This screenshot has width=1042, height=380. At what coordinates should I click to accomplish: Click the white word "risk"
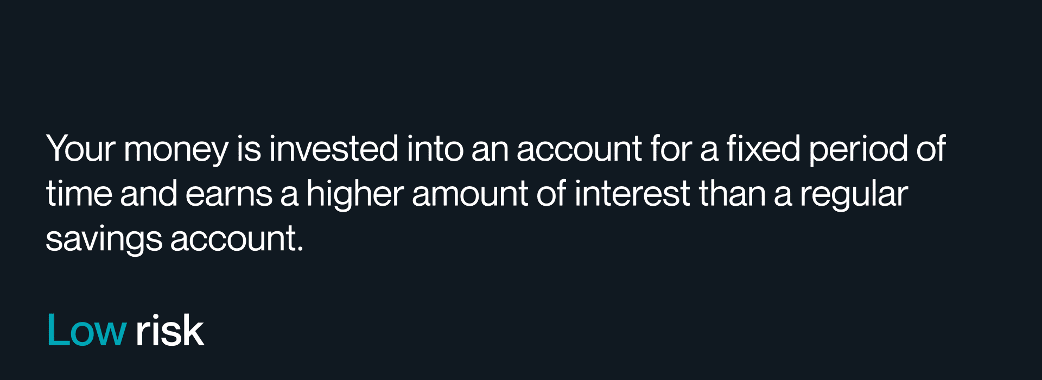169,330
